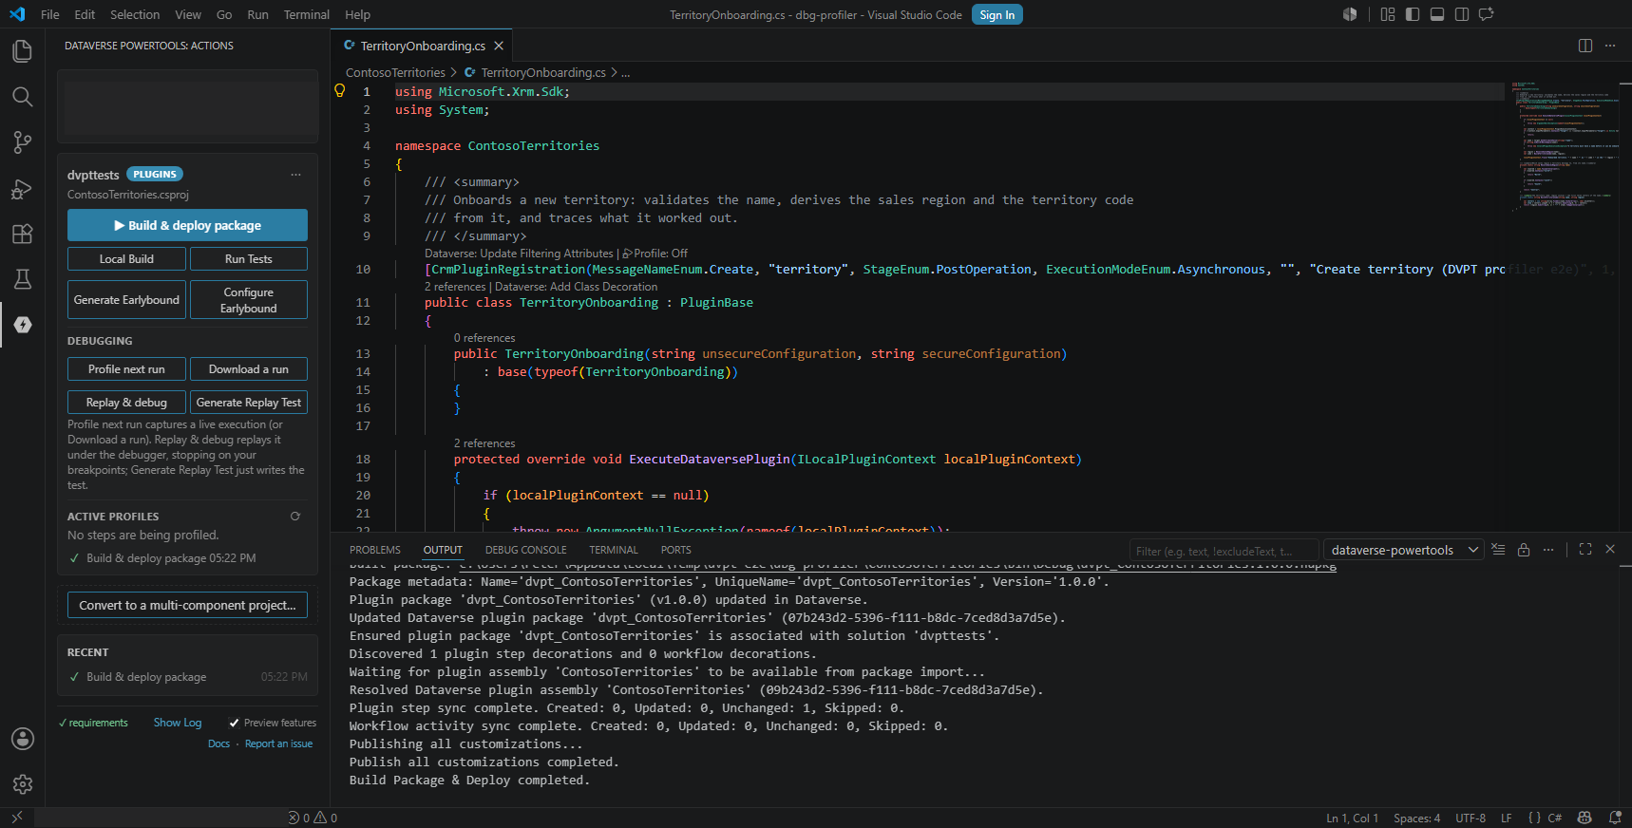Maximize the output panel size

[1585, 550]
